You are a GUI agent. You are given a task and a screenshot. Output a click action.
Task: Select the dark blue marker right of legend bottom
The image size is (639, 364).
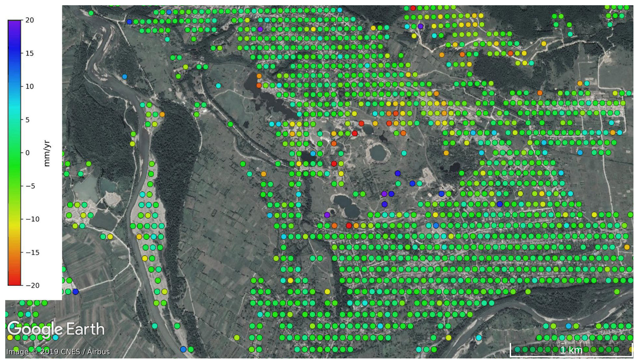coord(76,292)
